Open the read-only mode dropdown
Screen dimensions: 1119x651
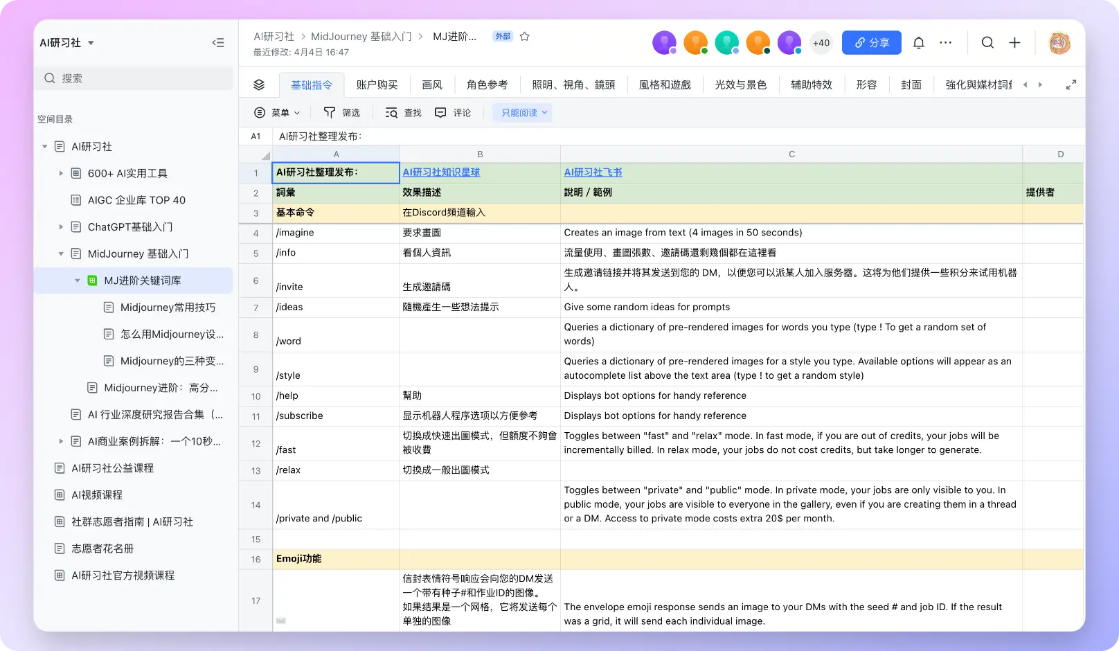523,113
